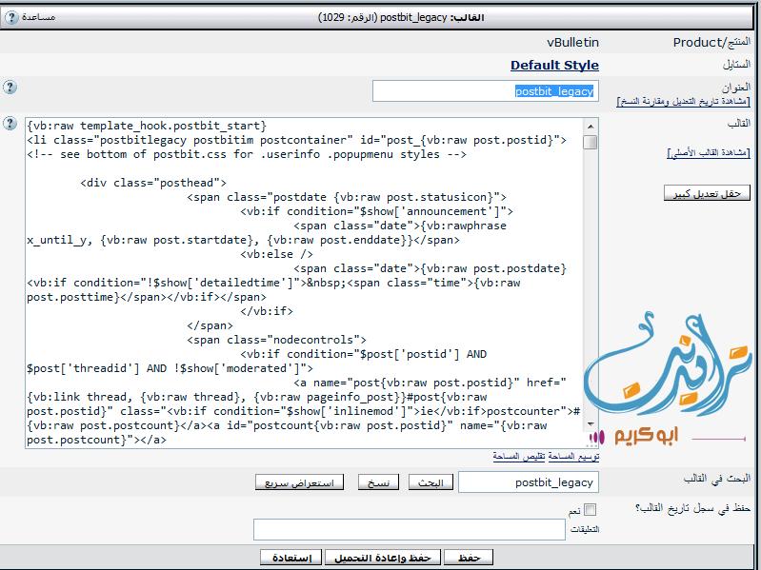Click the نسخ copy button
Viewport: 761px width, 570px height.
[378, 482]
